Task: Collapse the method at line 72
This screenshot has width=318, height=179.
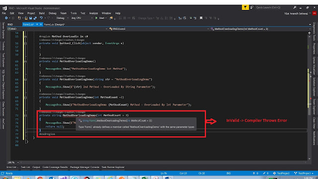Action: pos(25,115)
